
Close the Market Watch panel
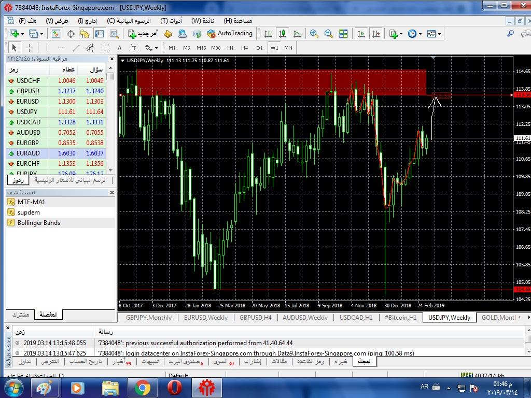(x=112, y=59)
